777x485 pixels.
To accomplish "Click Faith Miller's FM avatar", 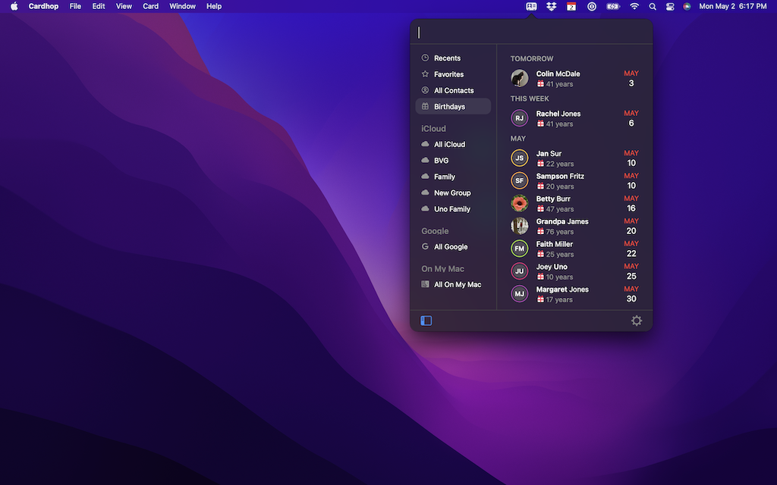I will pyautogui.click(x=519, y=249).
